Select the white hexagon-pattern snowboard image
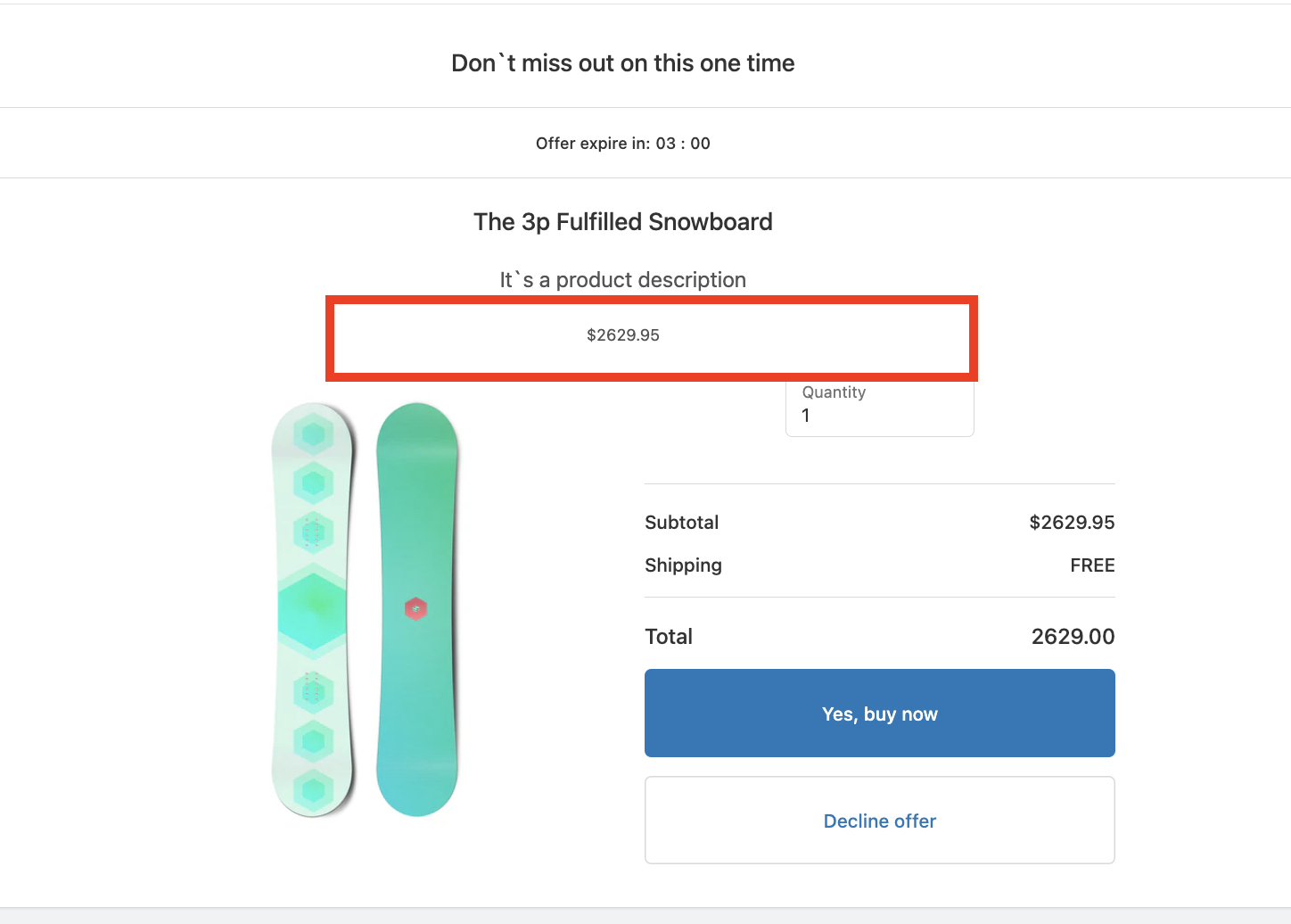This screenshot has height=924, width=1291. [x=313, y=609]
